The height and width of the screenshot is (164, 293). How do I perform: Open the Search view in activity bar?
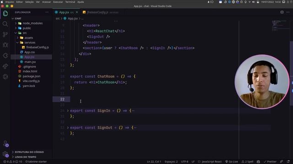click(x=5, y=24)
